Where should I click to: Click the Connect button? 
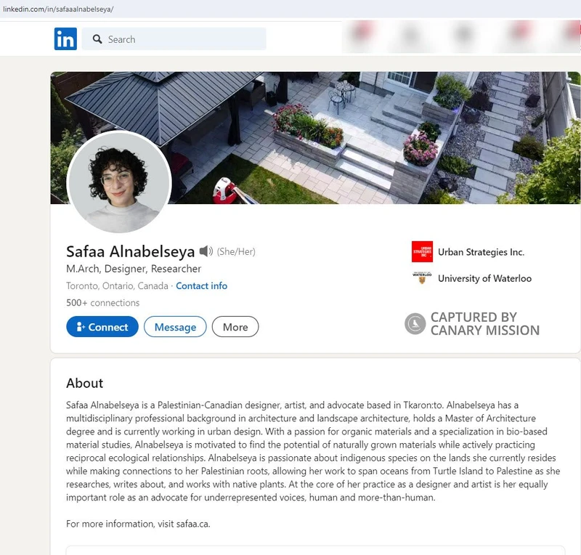(x=102, y=327)
